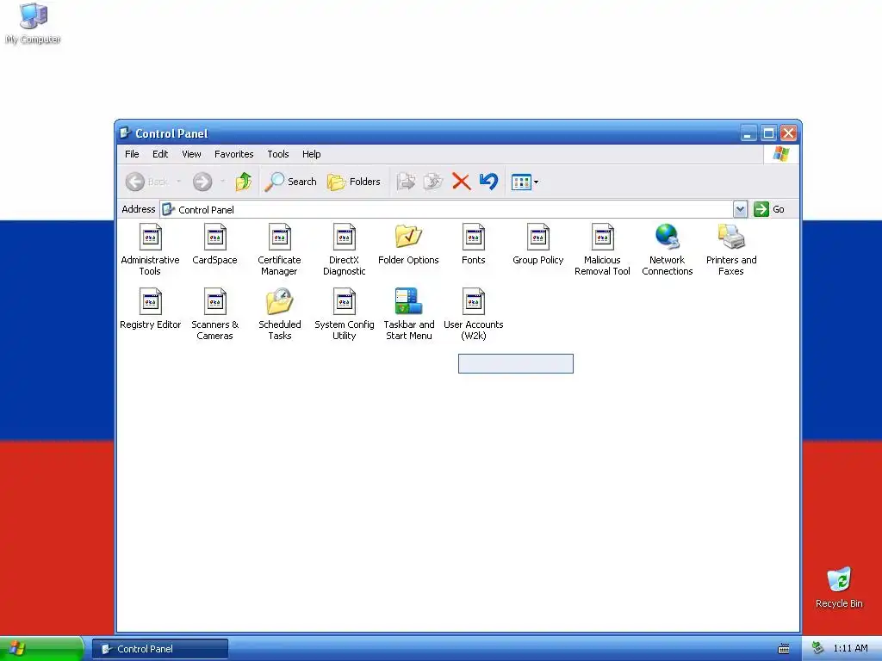Screen dimensions: 882x661
Task: Select Scheduled Tasks icon
Action: coord(280,301)
